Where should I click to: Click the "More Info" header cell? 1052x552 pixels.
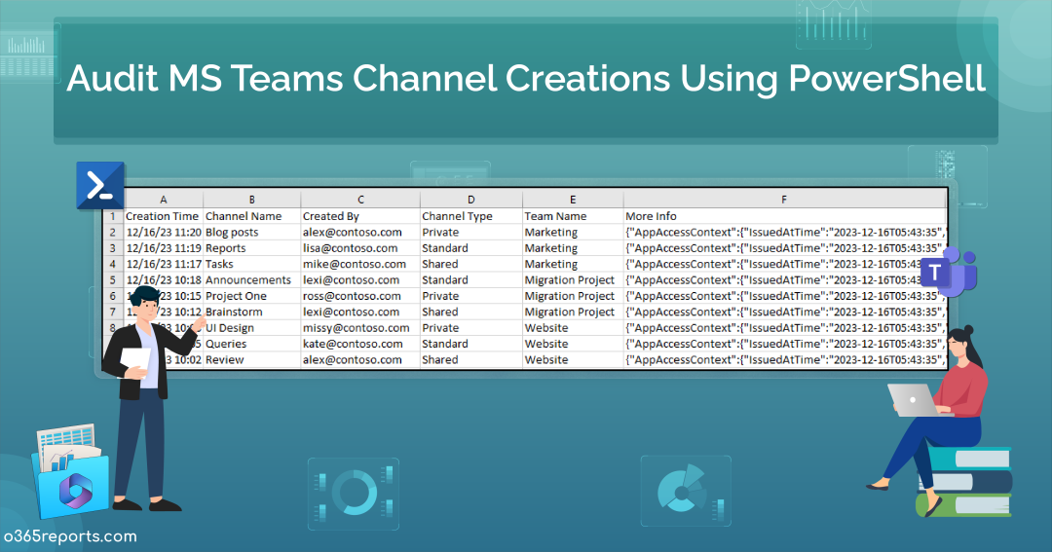point(784,216)
